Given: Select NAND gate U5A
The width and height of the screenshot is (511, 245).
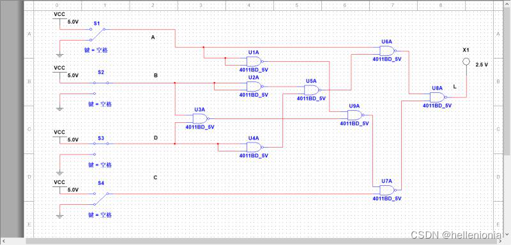Looking at the screenshot, I should (x=312, y=90).
